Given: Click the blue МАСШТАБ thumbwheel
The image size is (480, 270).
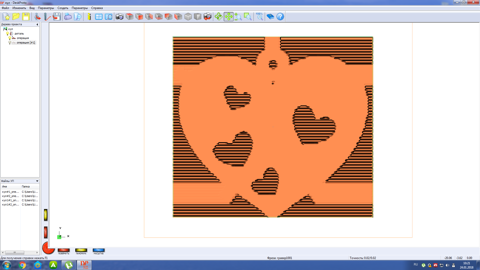Looking at the screenshot, I should (98, 250).
